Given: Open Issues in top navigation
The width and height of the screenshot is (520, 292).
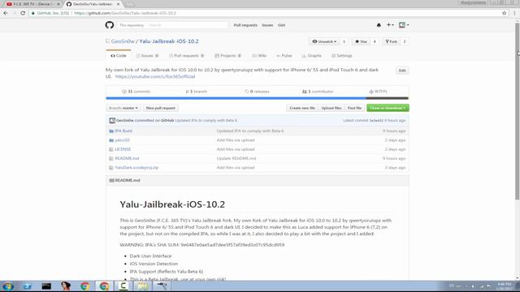Looking at the screenshot, I should [267, 25].
